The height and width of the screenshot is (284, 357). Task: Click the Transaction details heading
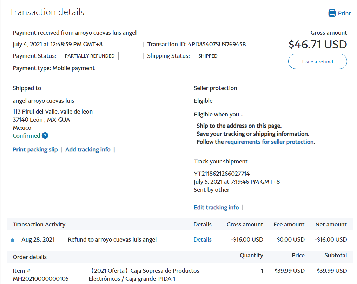tap(47, 12)
